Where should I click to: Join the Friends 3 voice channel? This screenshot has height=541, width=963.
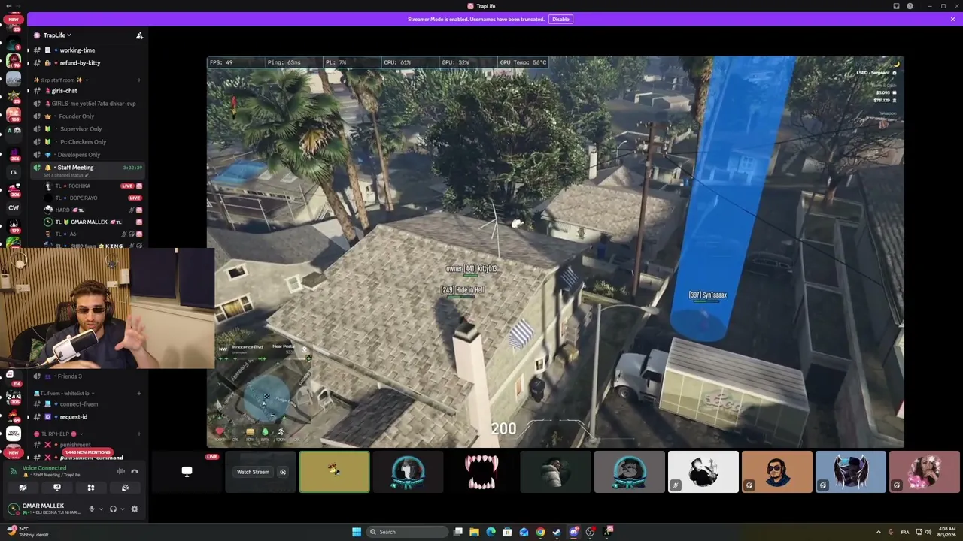(69, 376)
